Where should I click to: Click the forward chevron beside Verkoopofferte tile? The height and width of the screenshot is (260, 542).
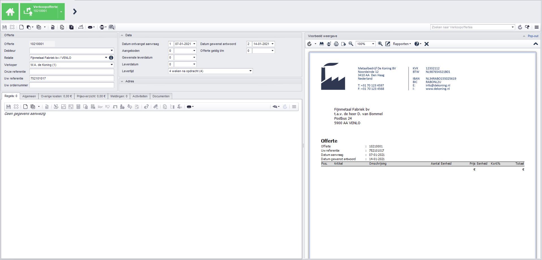75,12
